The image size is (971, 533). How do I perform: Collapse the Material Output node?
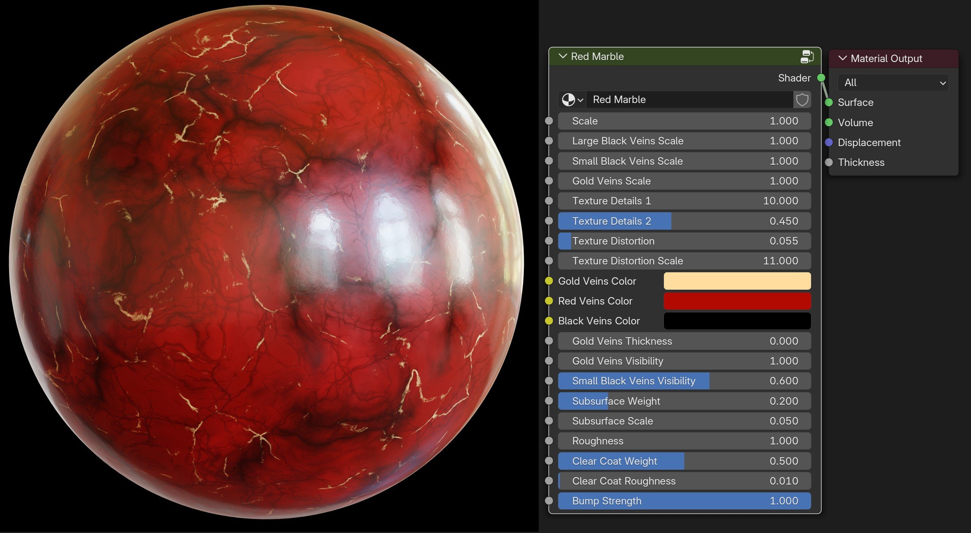[842, 58]
